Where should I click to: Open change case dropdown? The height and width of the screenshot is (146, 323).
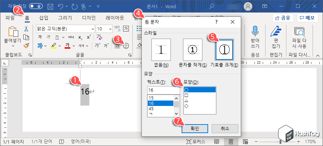click(83, 46)
